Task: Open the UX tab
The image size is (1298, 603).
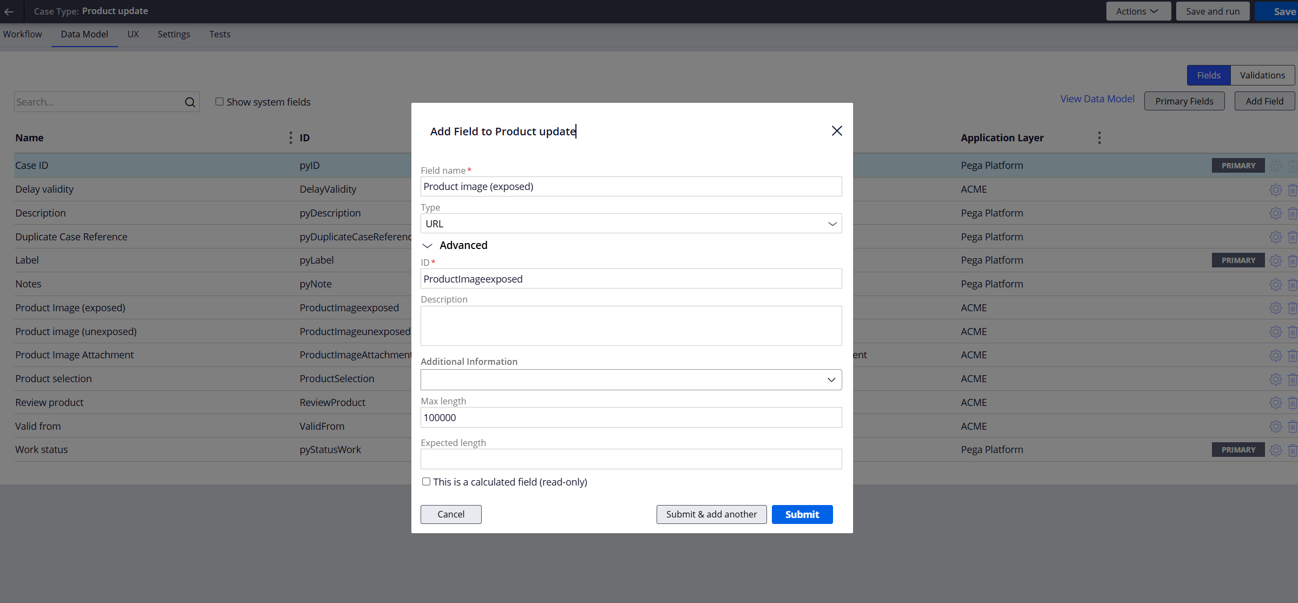Action: pos(133,34)
